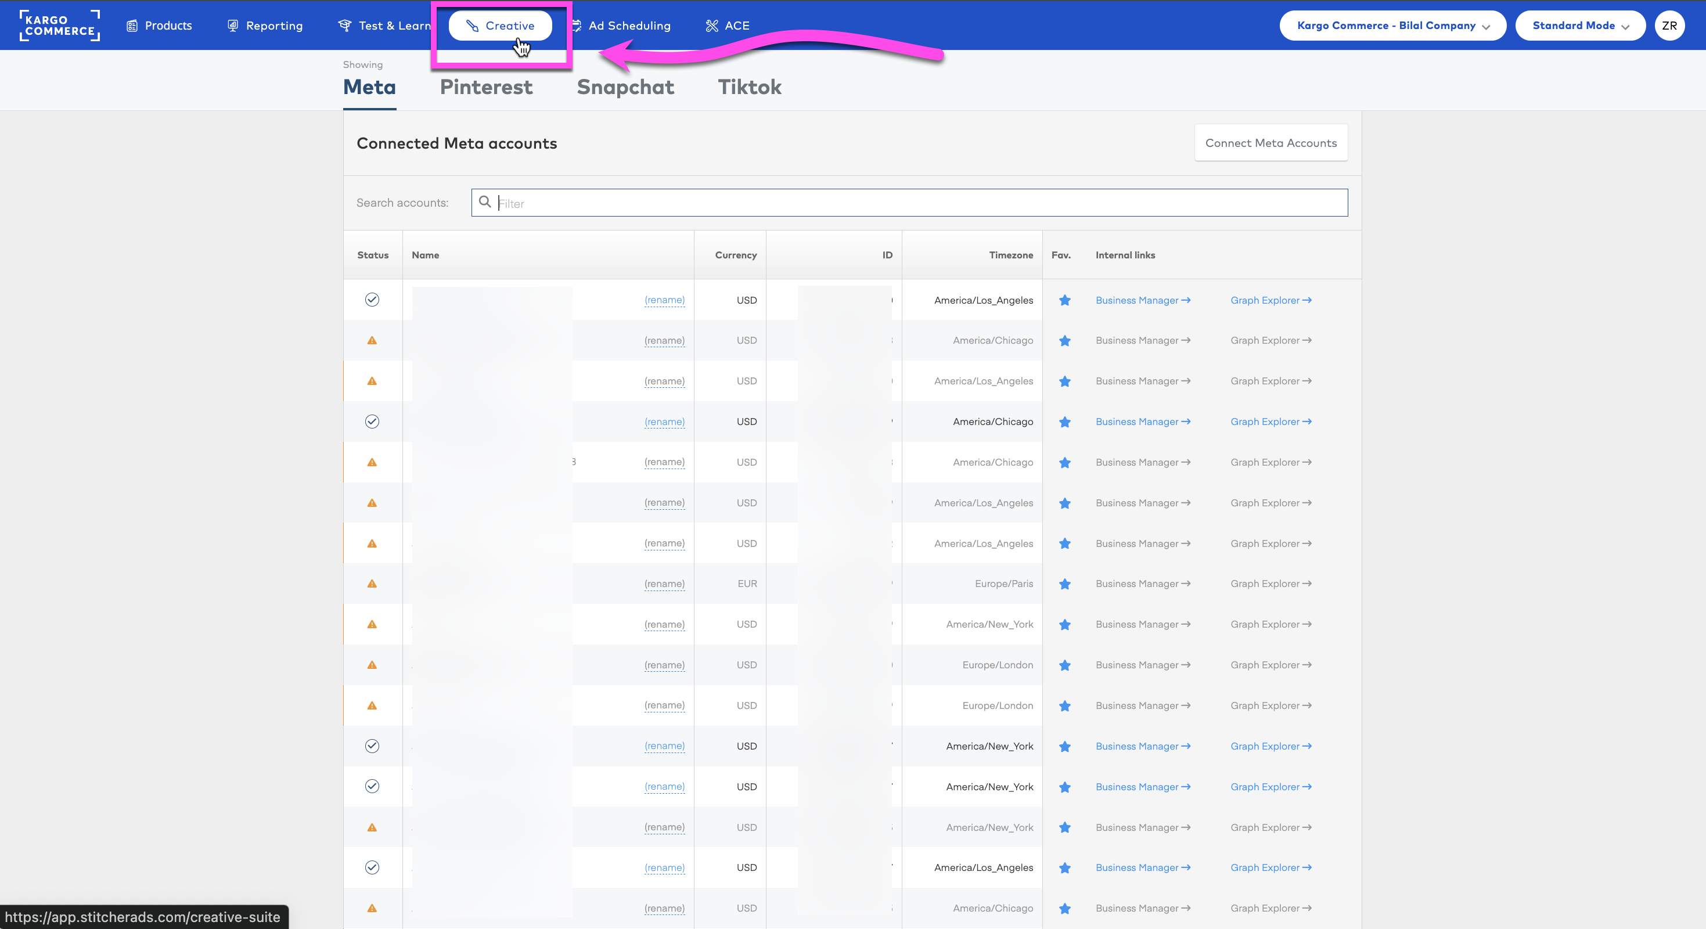The width and height of the screenshot is (1706, 929).
Task: Click the Connect Meta Accounts button
Action: (x=1270, y=142)
